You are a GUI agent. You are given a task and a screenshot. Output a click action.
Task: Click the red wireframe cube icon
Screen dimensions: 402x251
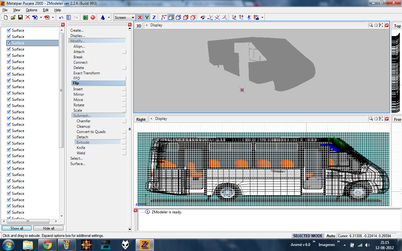coord(193,18)
